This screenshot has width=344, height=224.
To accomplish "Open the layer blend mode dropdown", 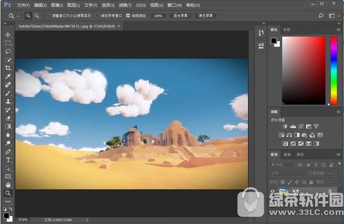I will [288, 173].
